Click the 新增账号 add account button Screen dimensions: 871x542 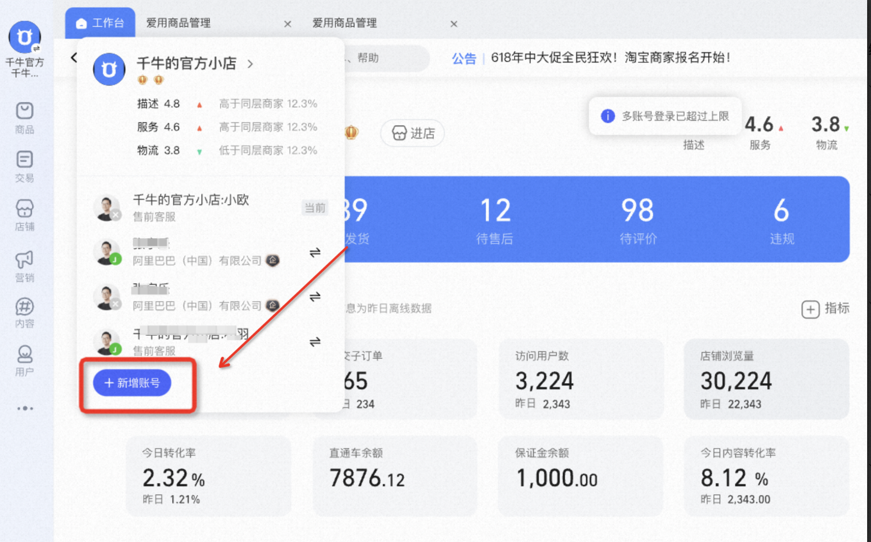pyautogui.click(x=132, y=383)
